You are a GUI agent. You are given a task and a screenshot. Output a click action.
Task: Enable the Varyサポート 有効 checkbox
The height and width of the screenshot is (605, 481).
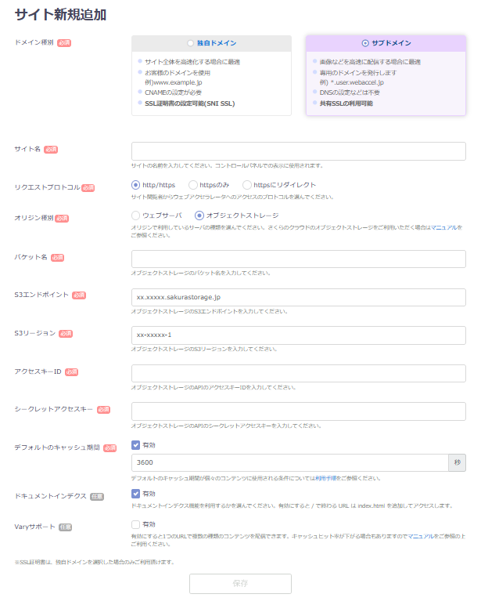(x=136, y=524)
